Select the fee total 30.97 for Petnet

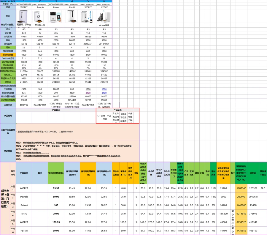(104, 205)
